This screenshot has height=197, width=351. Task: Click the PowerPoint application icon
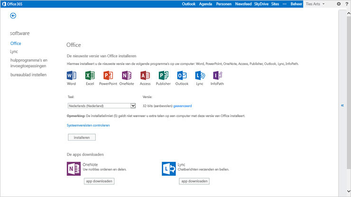(108, 75)
